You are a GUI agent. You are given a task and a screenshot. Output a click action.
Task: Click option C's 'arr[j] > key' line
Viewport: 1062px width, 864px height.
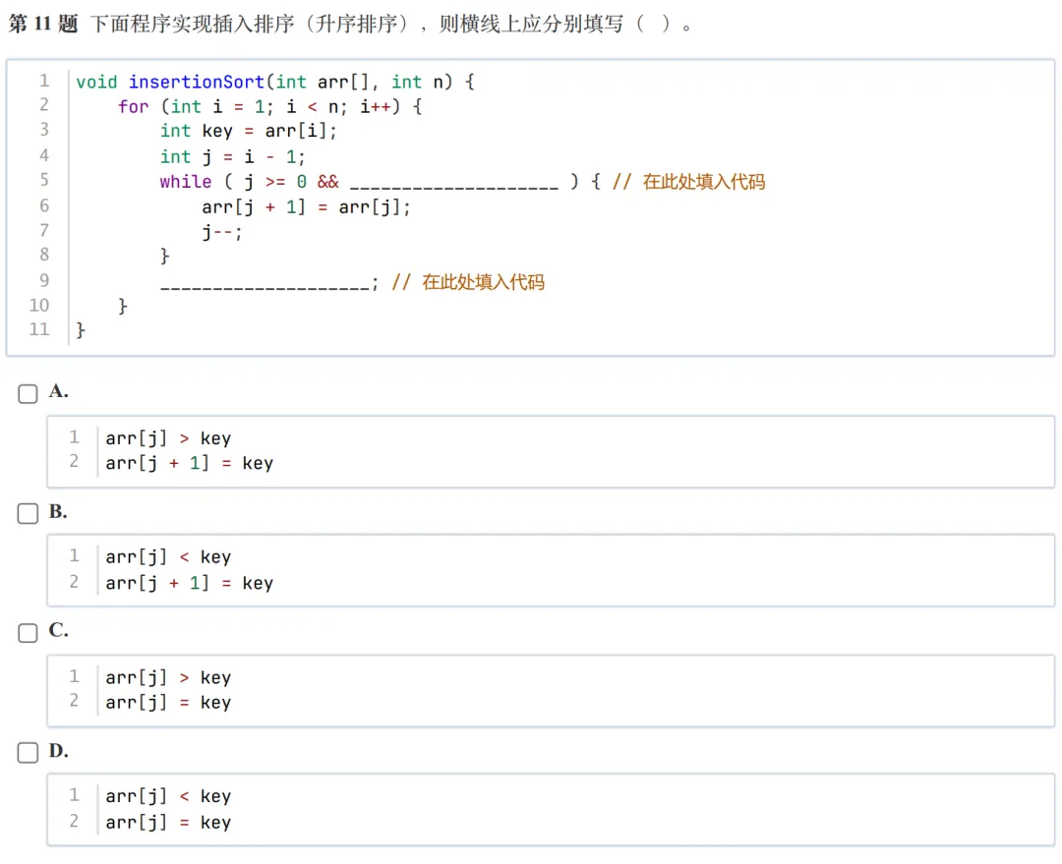168,678
